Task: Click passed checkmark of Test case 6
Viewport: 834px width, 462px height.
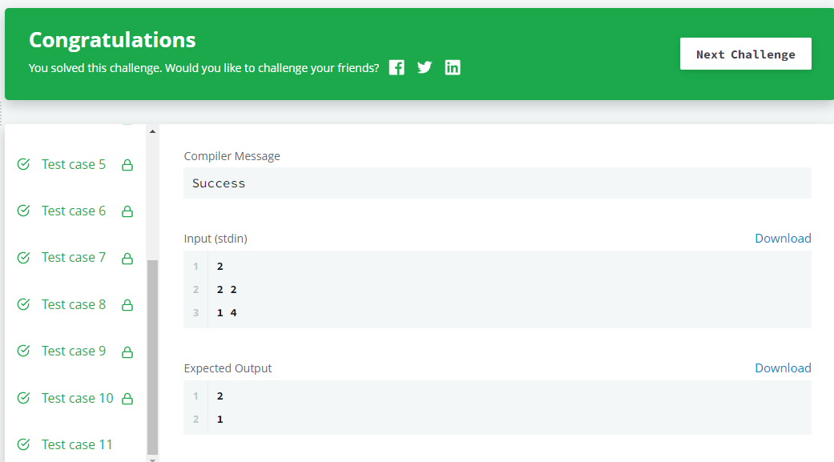Action: point(23,211)
